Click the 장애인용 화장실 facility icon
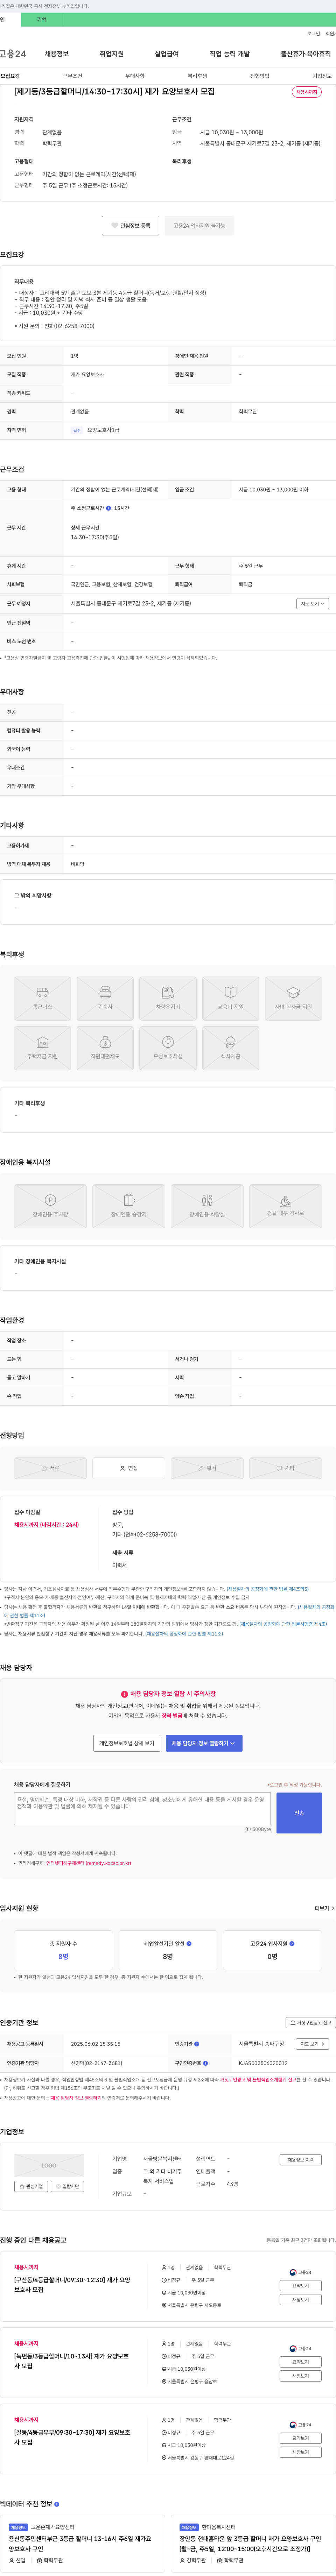Screen dimensions: 336x2576 tap(207, 1206)
